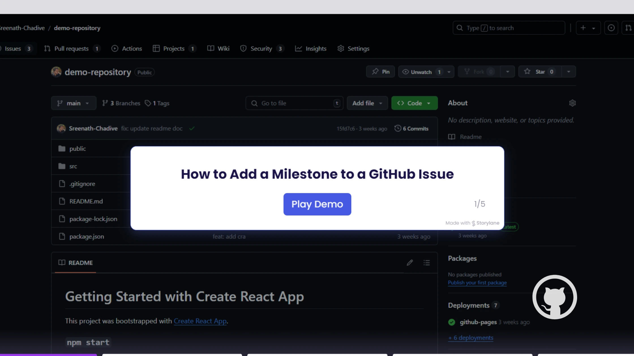The height and width of the screenshot is (356, 634).
Task: Open the main branch dropdown
Action: 73,103
